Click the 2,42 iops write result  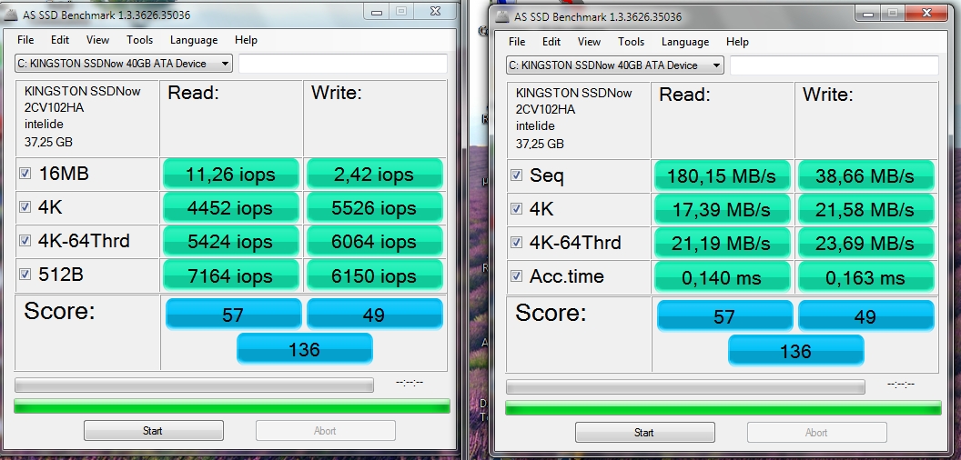coord(374,174)
